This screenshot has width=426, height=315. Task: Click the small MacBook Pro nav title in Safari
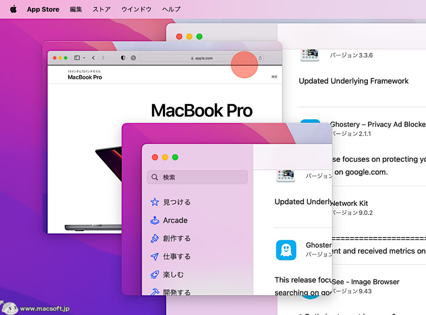(85, 77)
